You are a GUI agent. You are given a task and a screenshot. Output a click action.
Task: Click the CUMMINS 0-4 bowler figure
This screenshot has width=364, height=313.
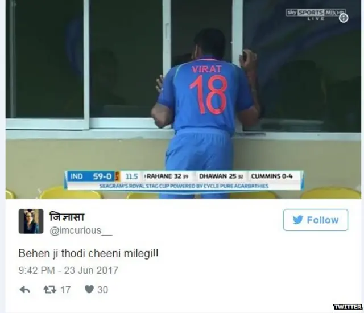pyautogui.click(x=272, y=176)
